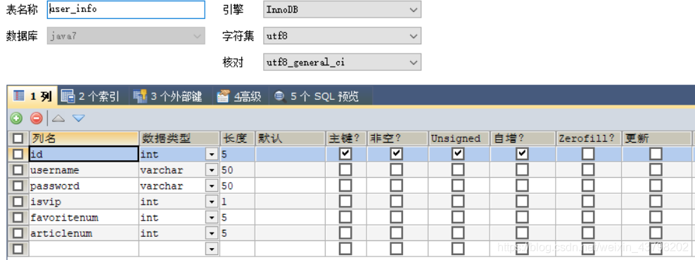Toggle select-all checkbox in header row
This screenshot has height=260, width=695.
pyautogui.click(x=18, y=138)
